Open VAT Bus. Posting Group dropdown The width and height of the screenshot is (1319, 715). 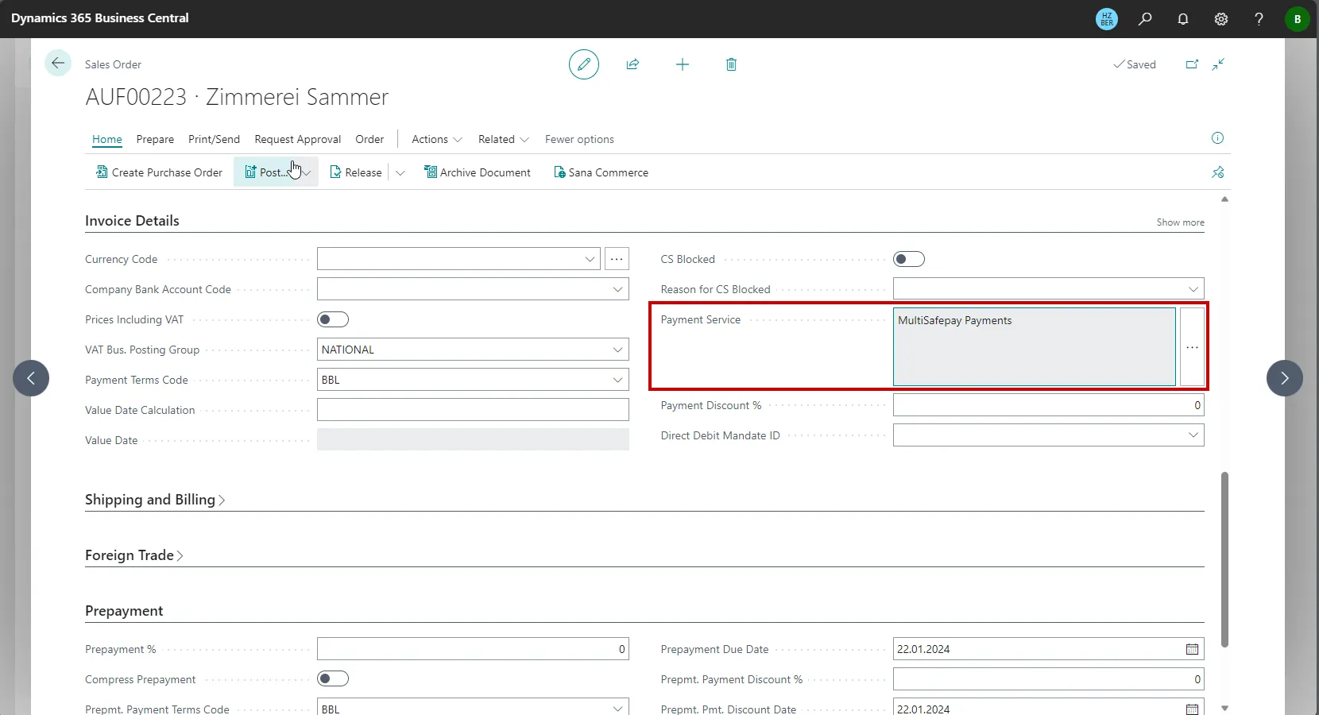(473, 350)
